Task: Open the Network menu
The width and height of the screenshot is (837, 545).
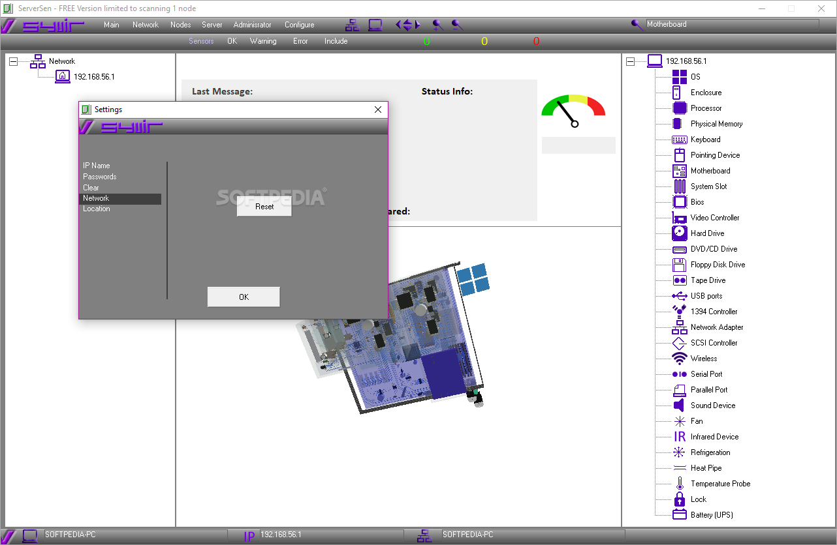Action: click(x=146, y=25)
